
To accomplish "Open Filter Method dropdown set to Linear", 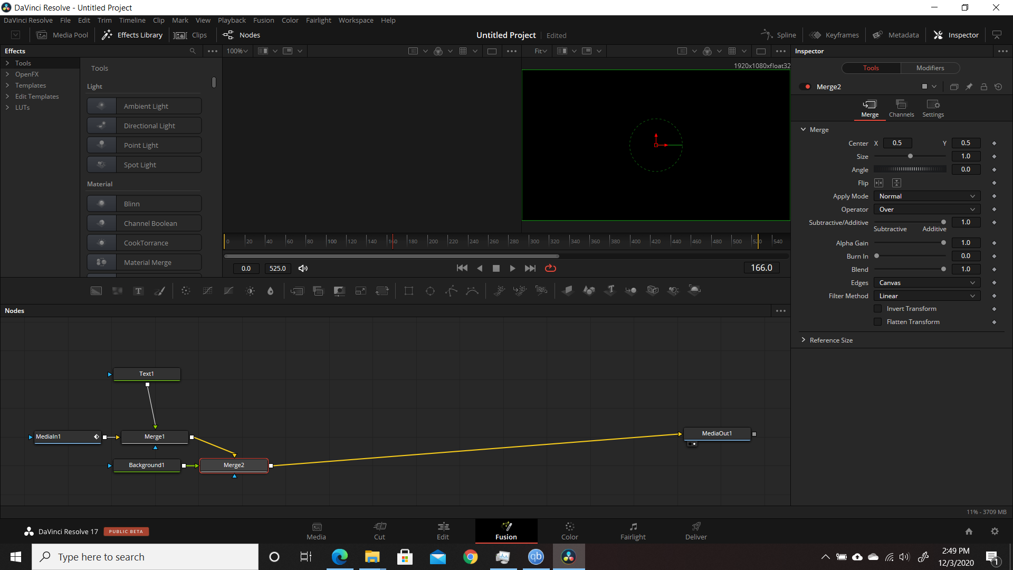I will click(x=927, y=296).
